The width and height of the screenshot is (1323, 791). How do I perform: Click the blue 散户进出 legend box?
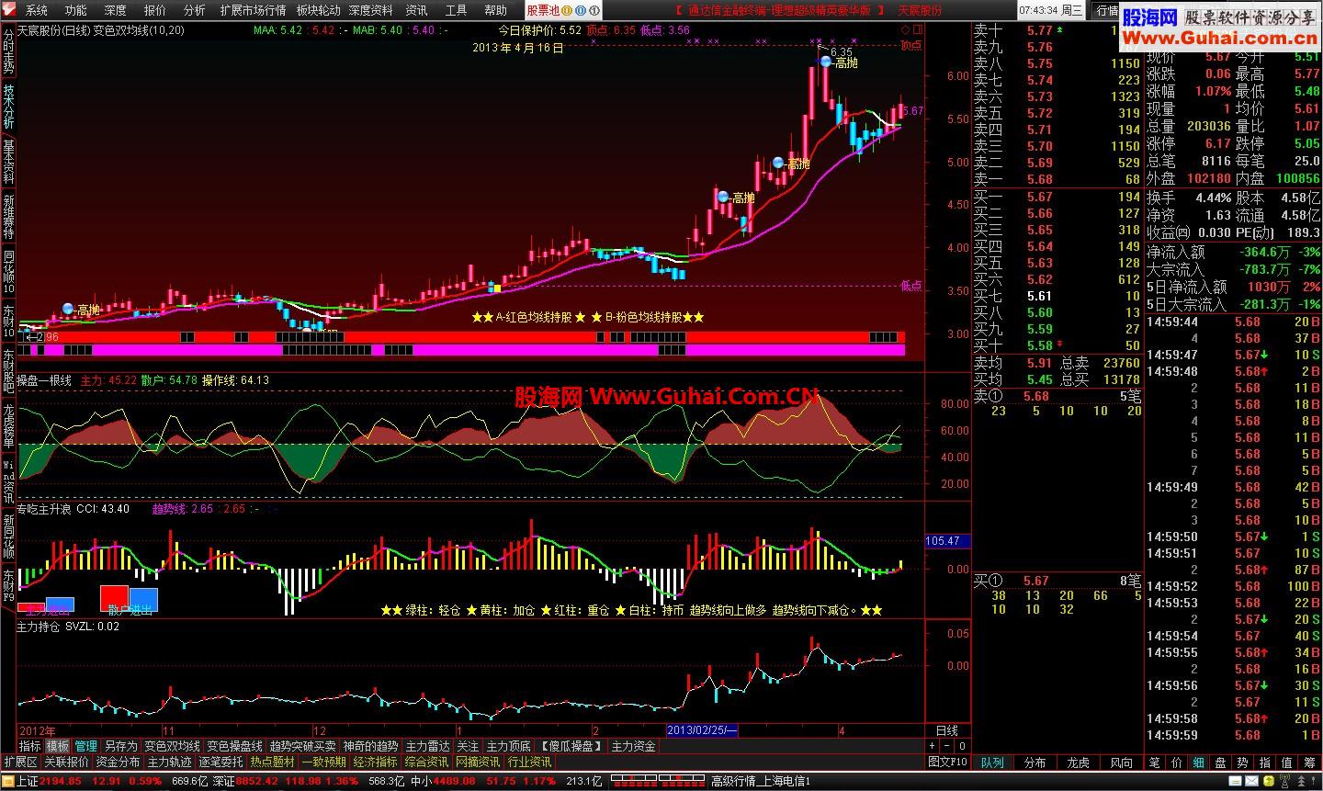click(143, 598)
